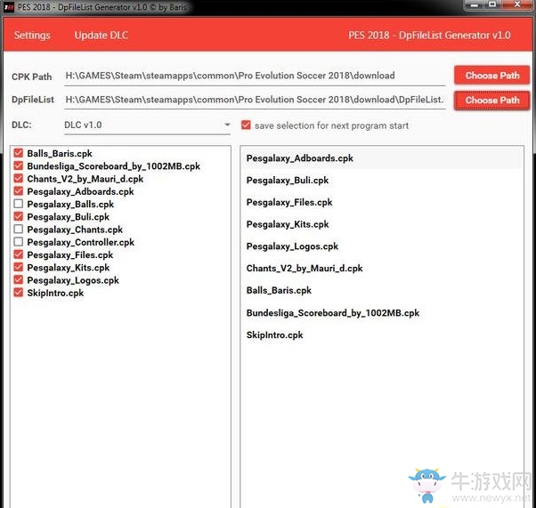The width and height of the screenshot is (536, 508).
Task: Click the app icon in the title bar
Action: tap(9, 6)
